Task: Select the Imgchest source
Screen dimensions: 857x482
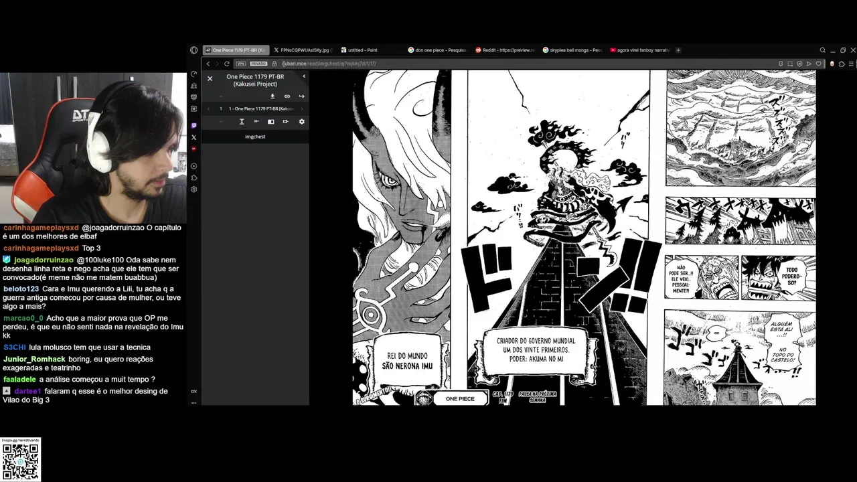Action: coord(255,137)
